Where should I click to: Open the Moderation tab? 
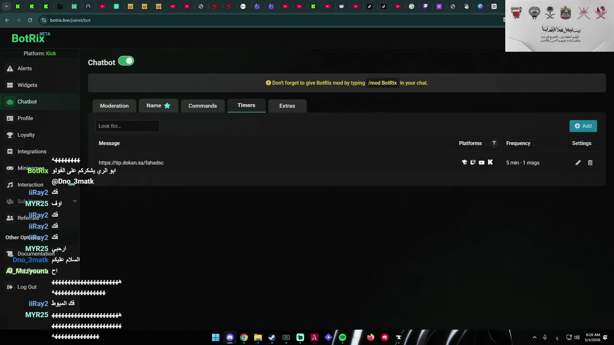[x=114, y=106]
